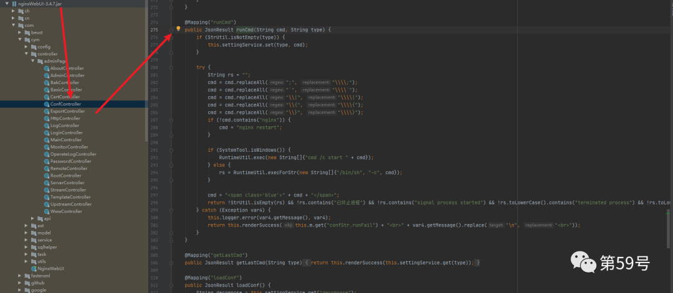Open HttpController class in tree

pos(65,118)
